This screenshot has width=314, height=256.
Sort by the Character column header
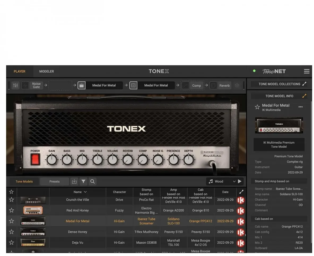[119, 192]
